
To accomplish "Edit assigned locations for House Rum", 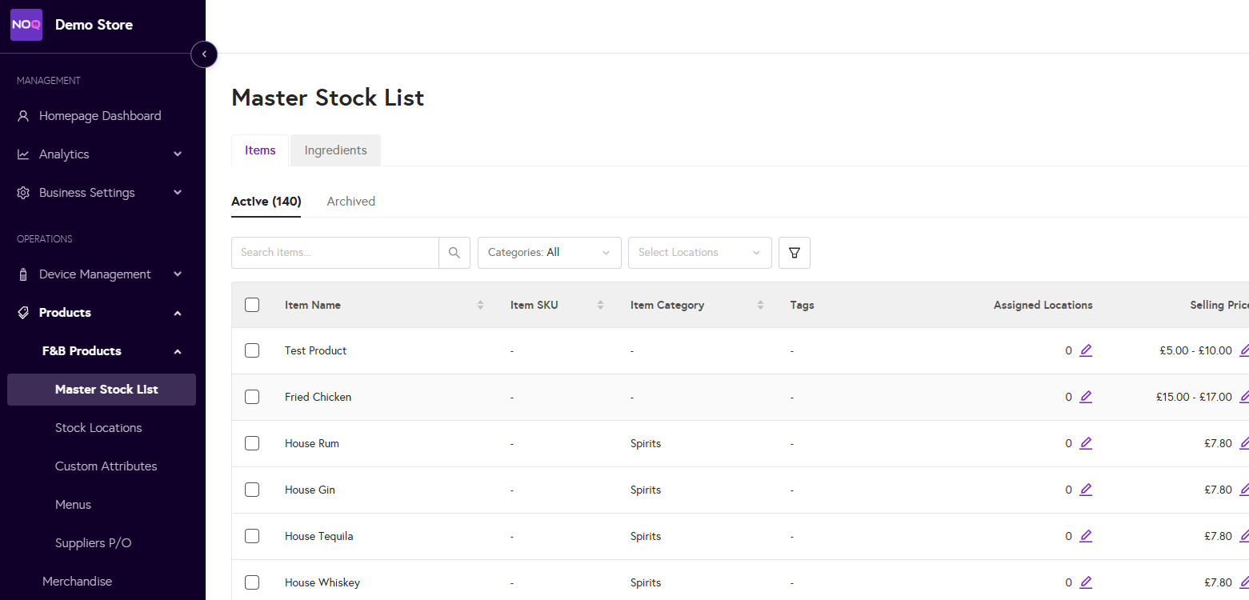I will [x=1085, y=443].
